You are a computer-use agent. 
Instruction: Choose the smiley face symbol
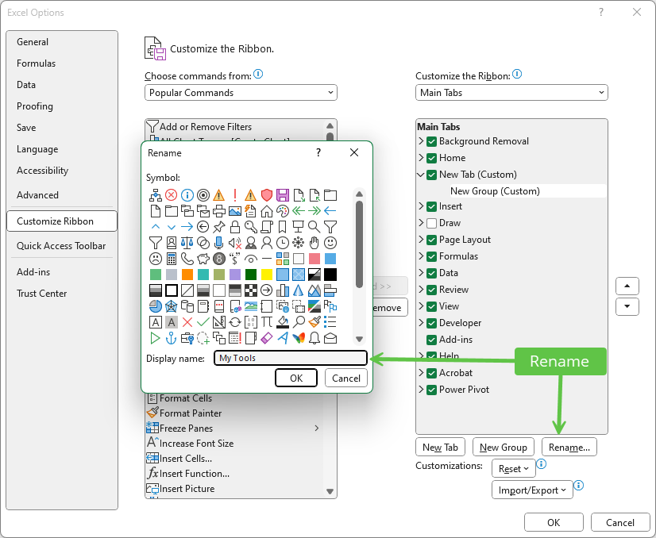click(x=330, y=243)
